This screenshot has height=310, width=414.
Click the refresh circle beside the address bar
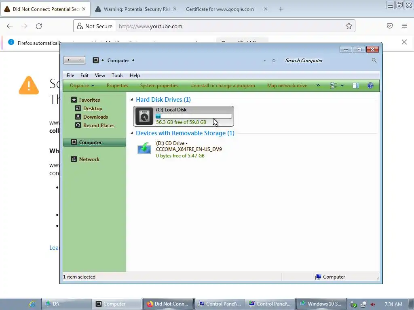click(x=274, y=61)
